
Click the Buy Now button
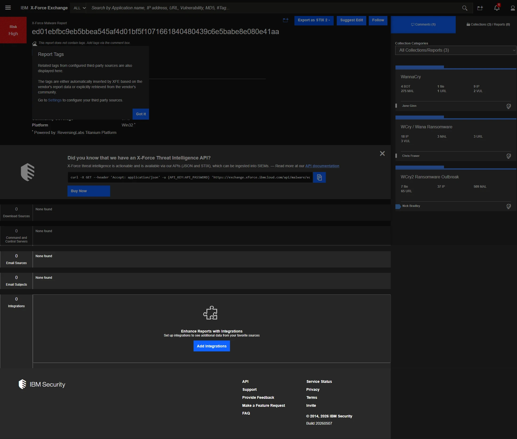[89, 191]
